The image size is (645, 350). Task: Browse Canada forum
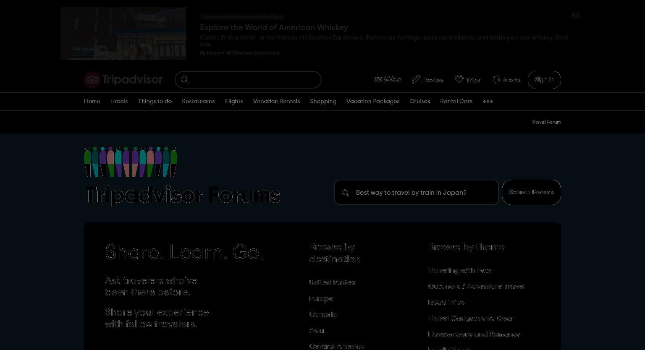coord(323,315)
